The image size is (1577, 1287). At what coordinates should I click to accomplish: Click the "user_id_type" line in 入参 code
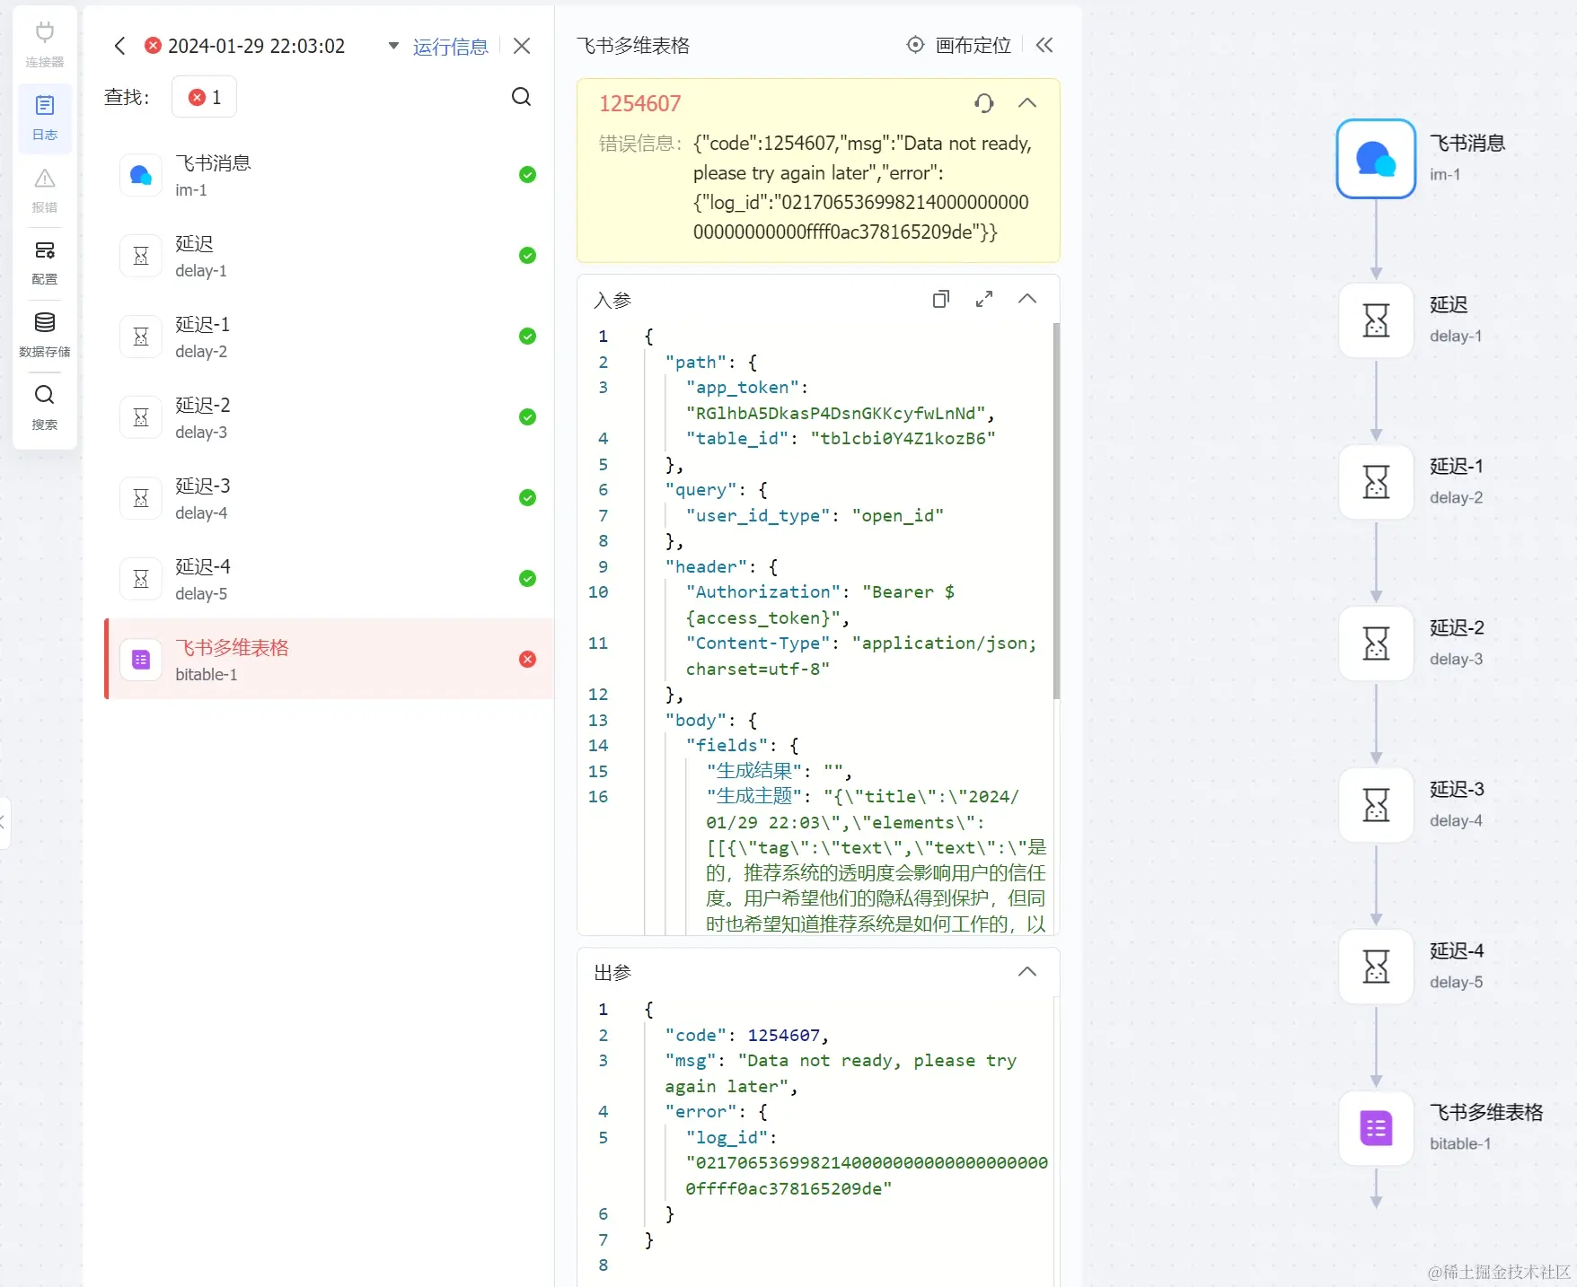click(x=815, y=516)
